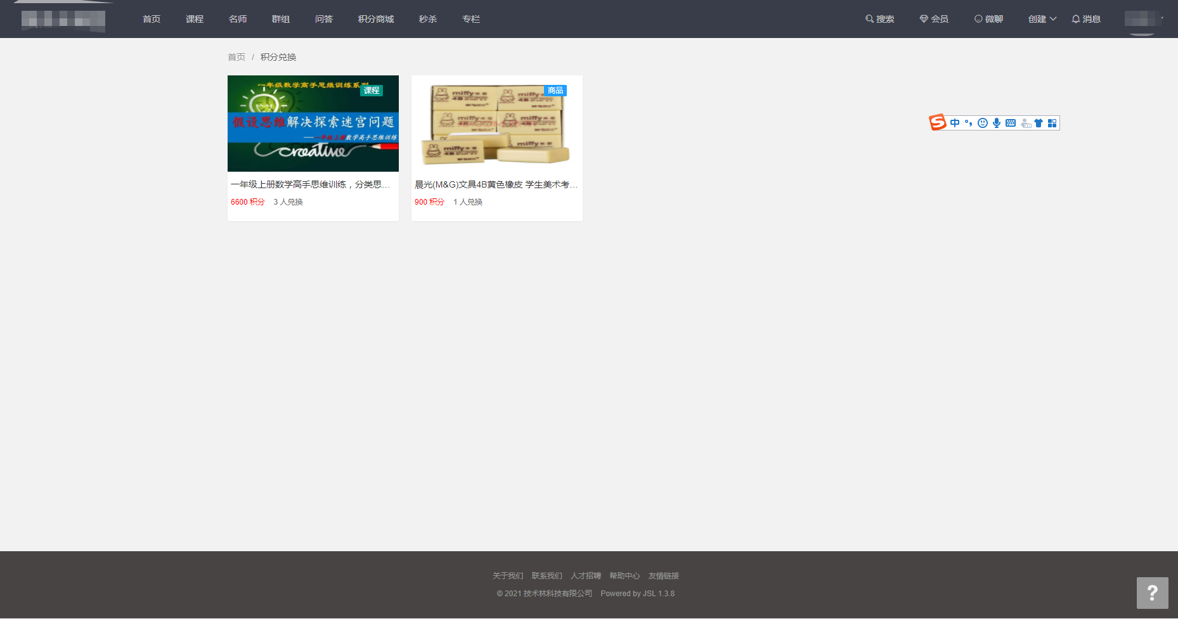The image size is (1178, 619).
Task: Click the blurred site logo
Action: (x=63, y=20)
